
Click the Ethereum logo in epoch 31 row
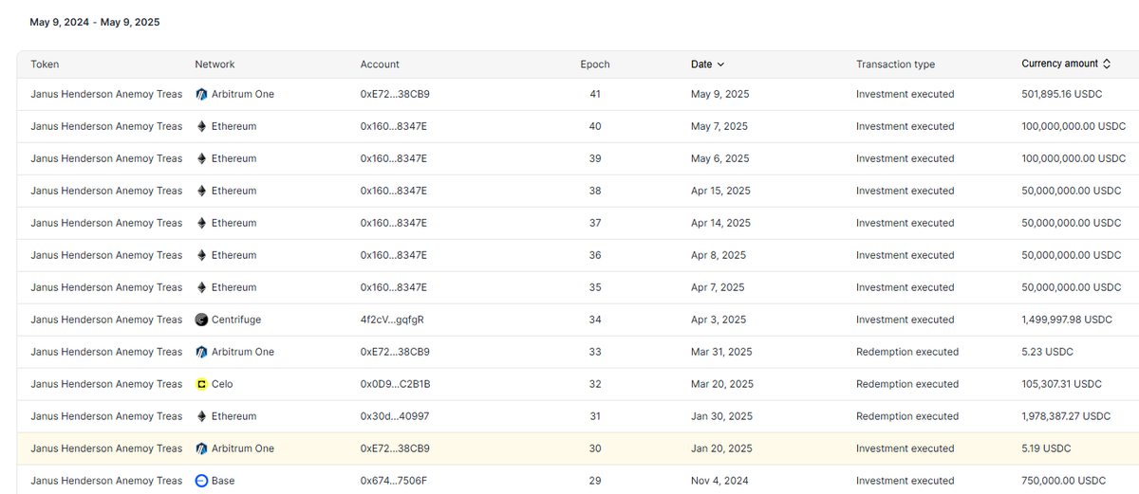(201, 417)
